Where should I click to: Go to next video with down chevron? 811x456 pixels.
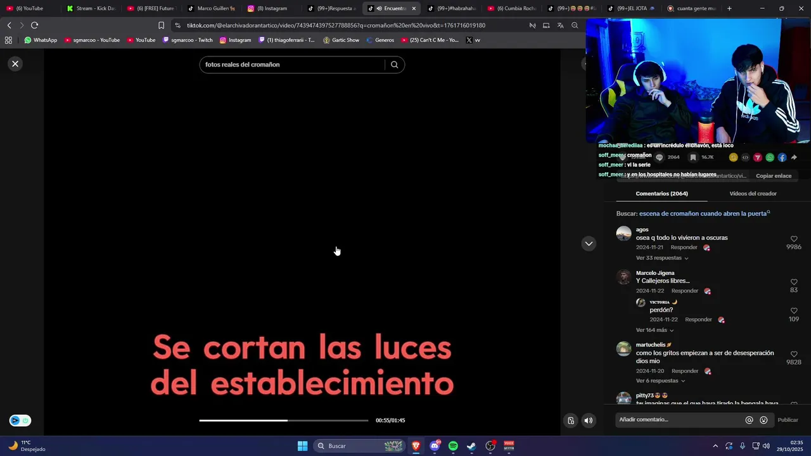[589, 243]
